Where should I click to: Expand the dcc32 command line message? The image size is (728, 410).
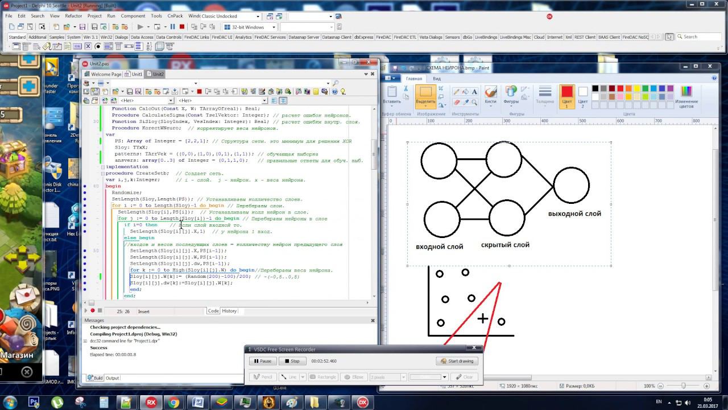point(85,341)
